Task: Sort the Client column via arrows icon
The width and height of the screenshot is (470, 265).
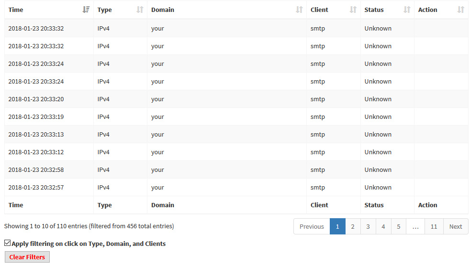Action: point(353,10)
